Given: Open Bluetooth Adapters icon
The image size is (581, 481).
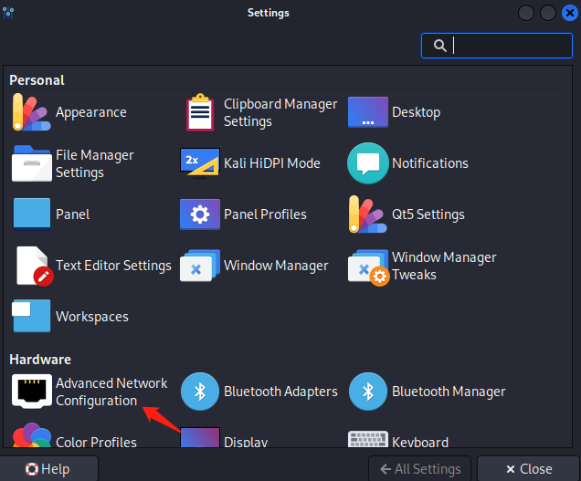Looking at the screenshot, I should click(x=199, y=392).
